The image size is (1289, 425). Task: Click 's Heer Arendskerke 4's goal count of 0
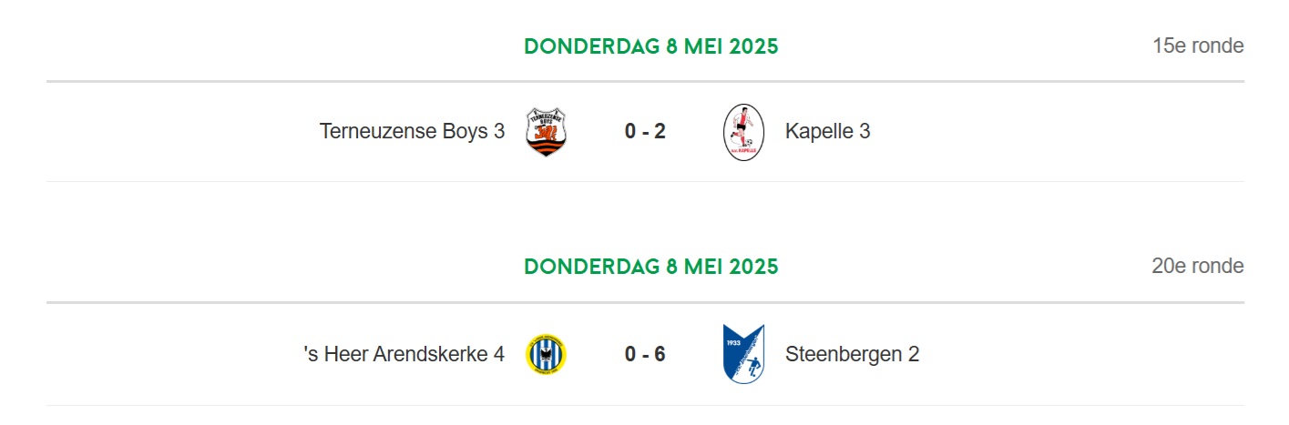(630, 354)
